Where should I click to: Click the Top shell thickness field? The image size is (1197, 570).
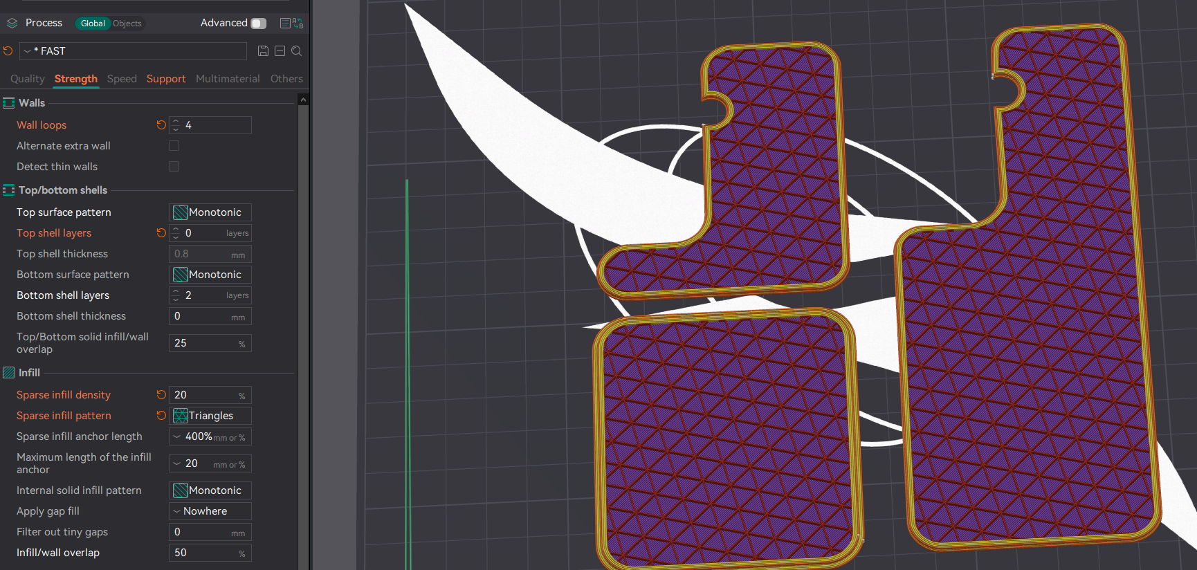click(210, 254)
